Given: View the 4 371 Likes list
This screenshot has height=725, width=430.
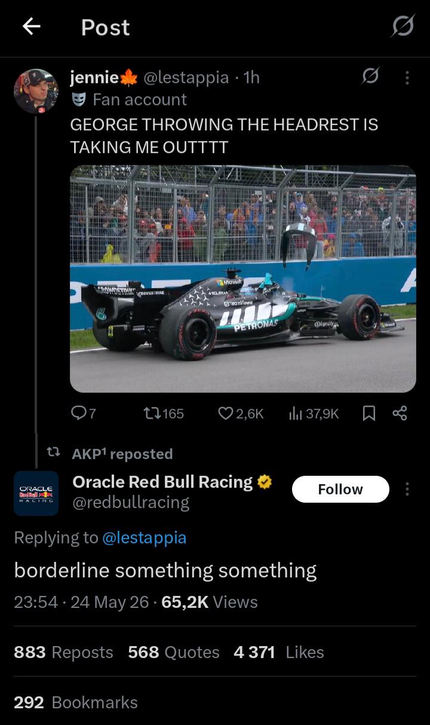Looking at the screenshot, I should point(279,651).
